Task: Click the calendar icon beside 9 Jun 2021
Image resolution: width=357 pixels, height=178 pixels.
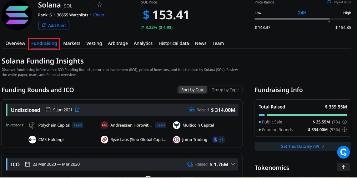Action: tap(48, 110)
